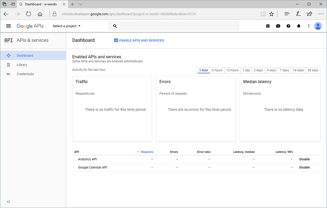Click the search magnifier icon
Screen dimensions: 327x208
(x=115, y=26)
